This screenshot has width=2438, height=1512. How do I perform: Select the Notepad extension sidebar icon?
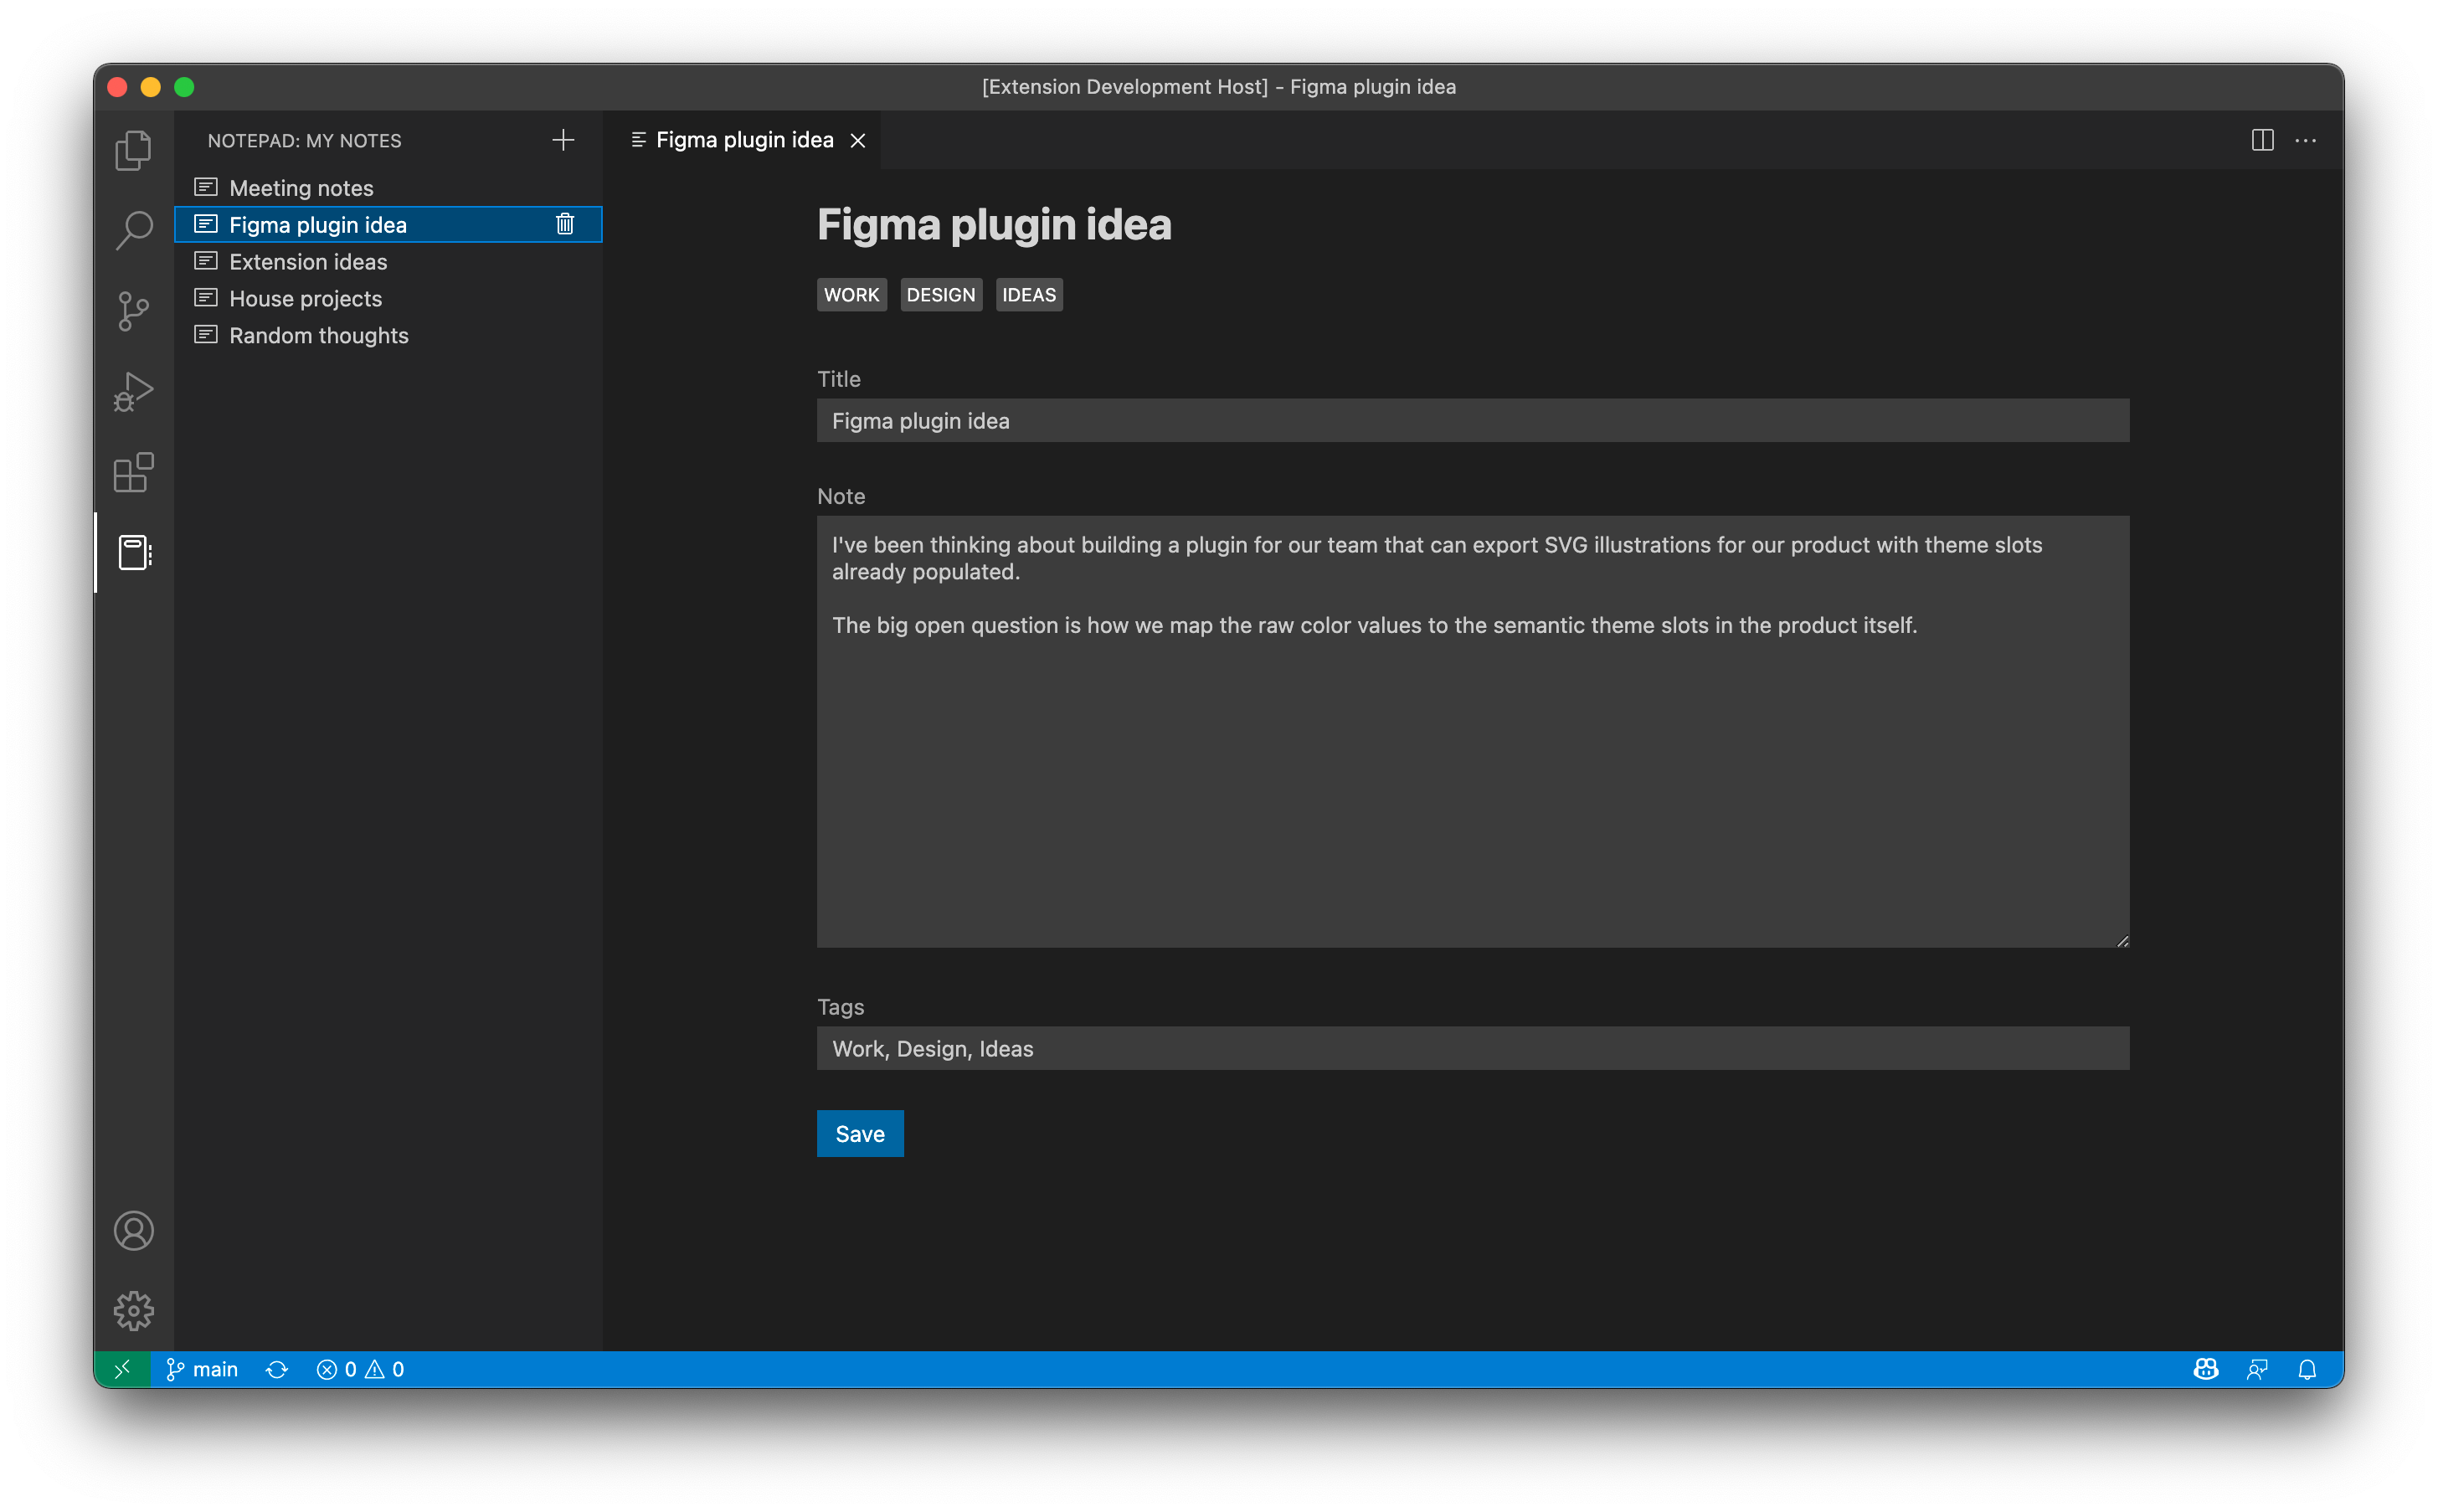coord(134,554)
